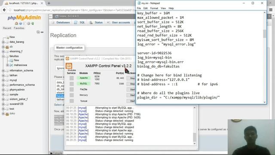Stop the Apache module in XAMPP
This screenshot has width=275, height=155.
[131, 78]
